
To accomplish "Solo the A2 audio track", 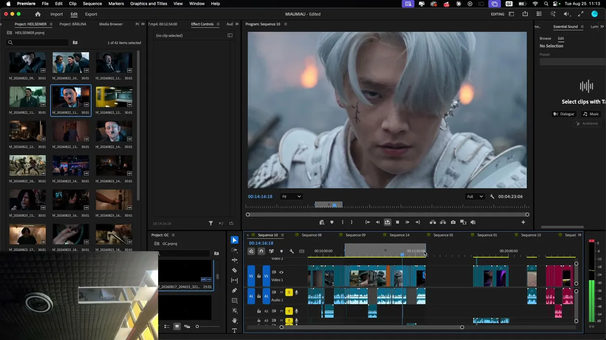I will (289, 311).
